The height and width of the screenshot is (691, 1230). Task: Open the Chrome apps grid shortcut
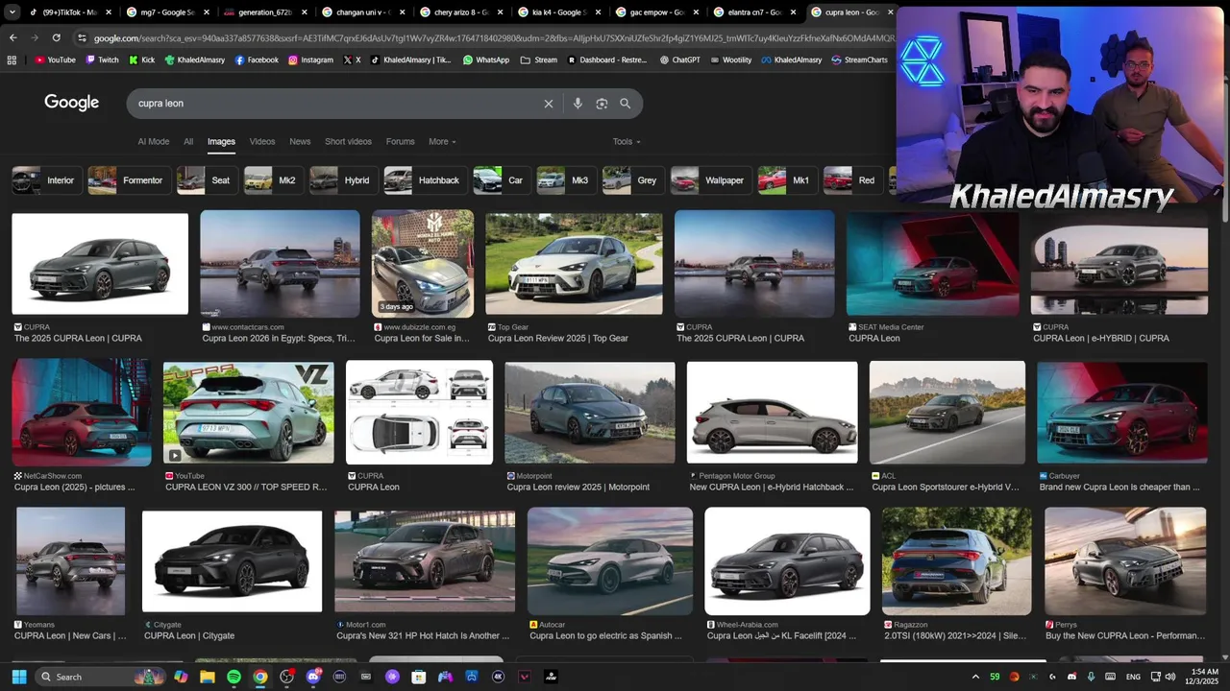click(12, 60)
